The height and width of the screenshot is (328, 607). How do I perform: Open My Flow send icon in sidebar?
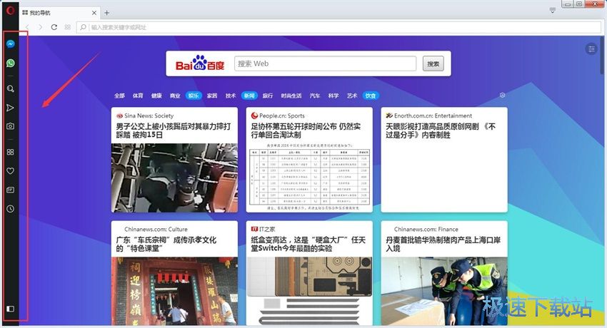click(11, 108)
